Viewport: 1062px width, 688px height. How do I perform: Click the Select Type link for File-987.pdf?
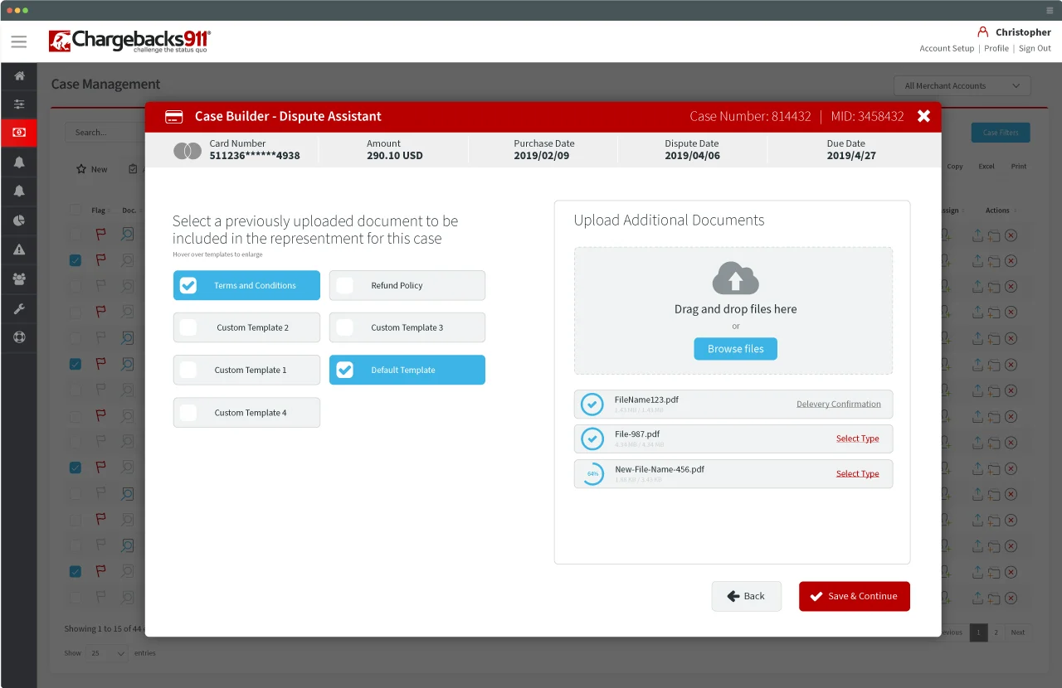[858, 438]
